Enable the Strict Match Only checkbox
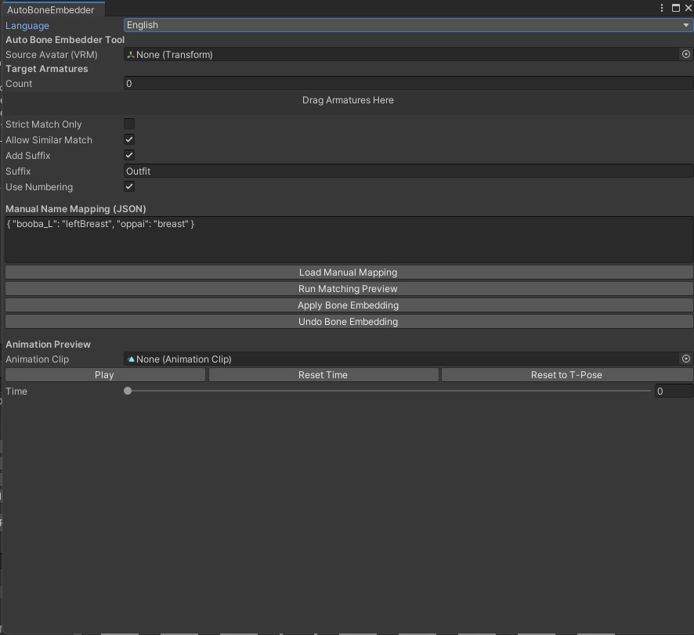The width and height of the screenshot is (694, 635). tap(128, 124)
